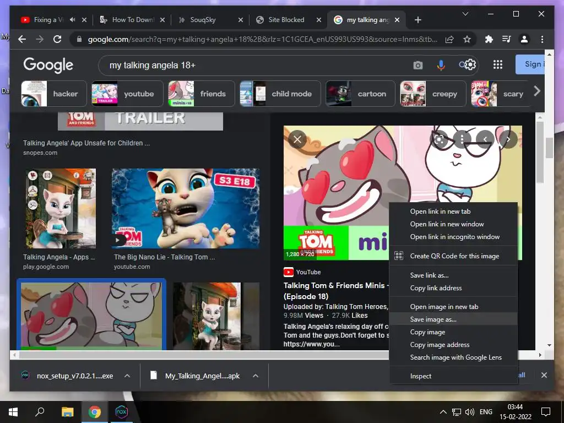Open more options dots on preview image
Viewport: 564px width, 423px height.
click(x=462, y=139)
